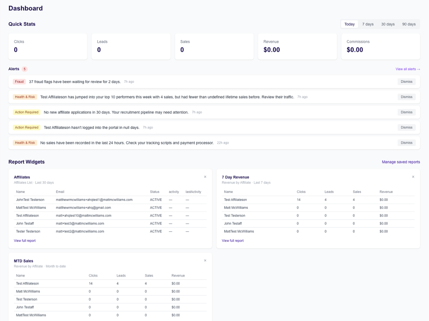Close the MTD Sales widget
The image size is (429, 321).
[x=205, y=261]
